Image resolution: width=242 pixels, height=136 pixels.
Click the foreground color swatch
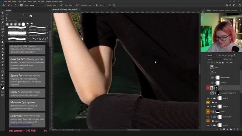pyautogui.click(x=2, y=87)
